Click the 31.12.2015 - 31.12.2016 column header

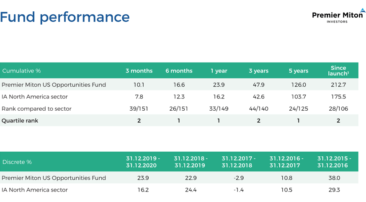[334, 162]
